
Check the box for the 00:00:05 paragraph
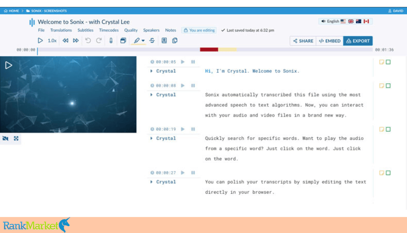pyautogui.click(x=388, y=62)
